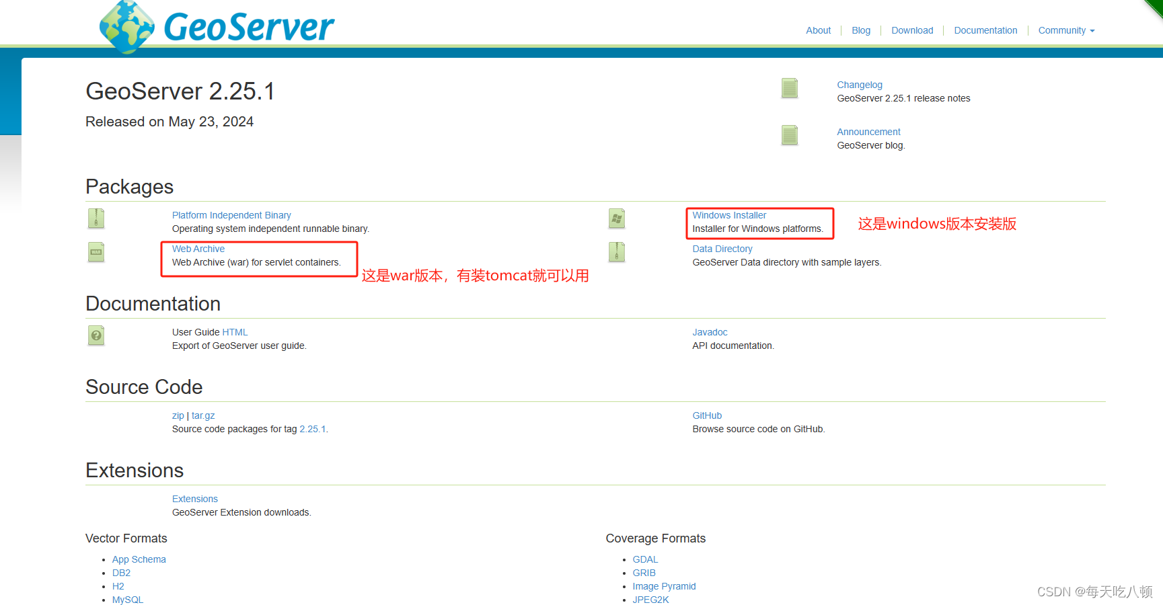The width and height of the screenshot is (1163, 605).
Task: Open the MySQL extension link
Action: pos(128,600)
